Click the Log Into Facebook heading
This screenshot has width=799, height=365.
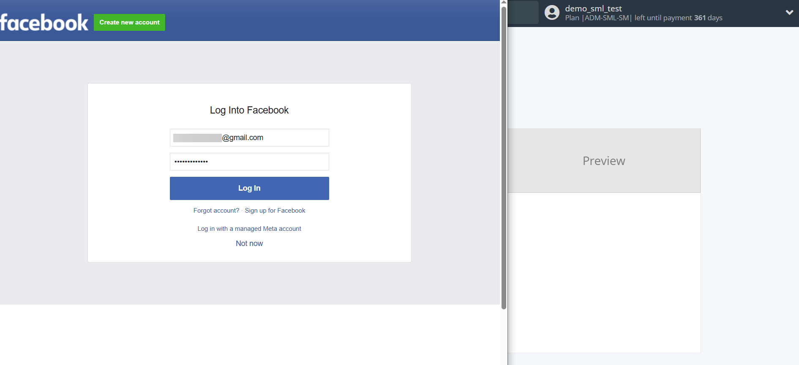click(249, 110)
